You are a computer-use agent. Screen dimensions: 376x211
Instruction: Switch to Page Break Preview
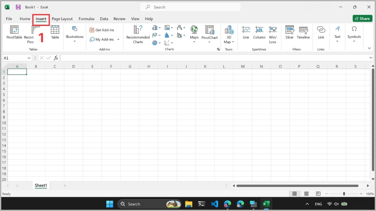[x=318, y=194]
